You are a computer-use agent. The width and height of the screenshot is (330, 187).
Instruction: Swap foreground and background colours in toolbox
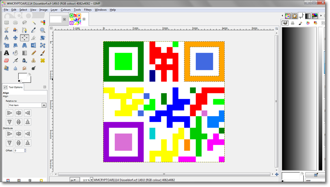(29, 74)
